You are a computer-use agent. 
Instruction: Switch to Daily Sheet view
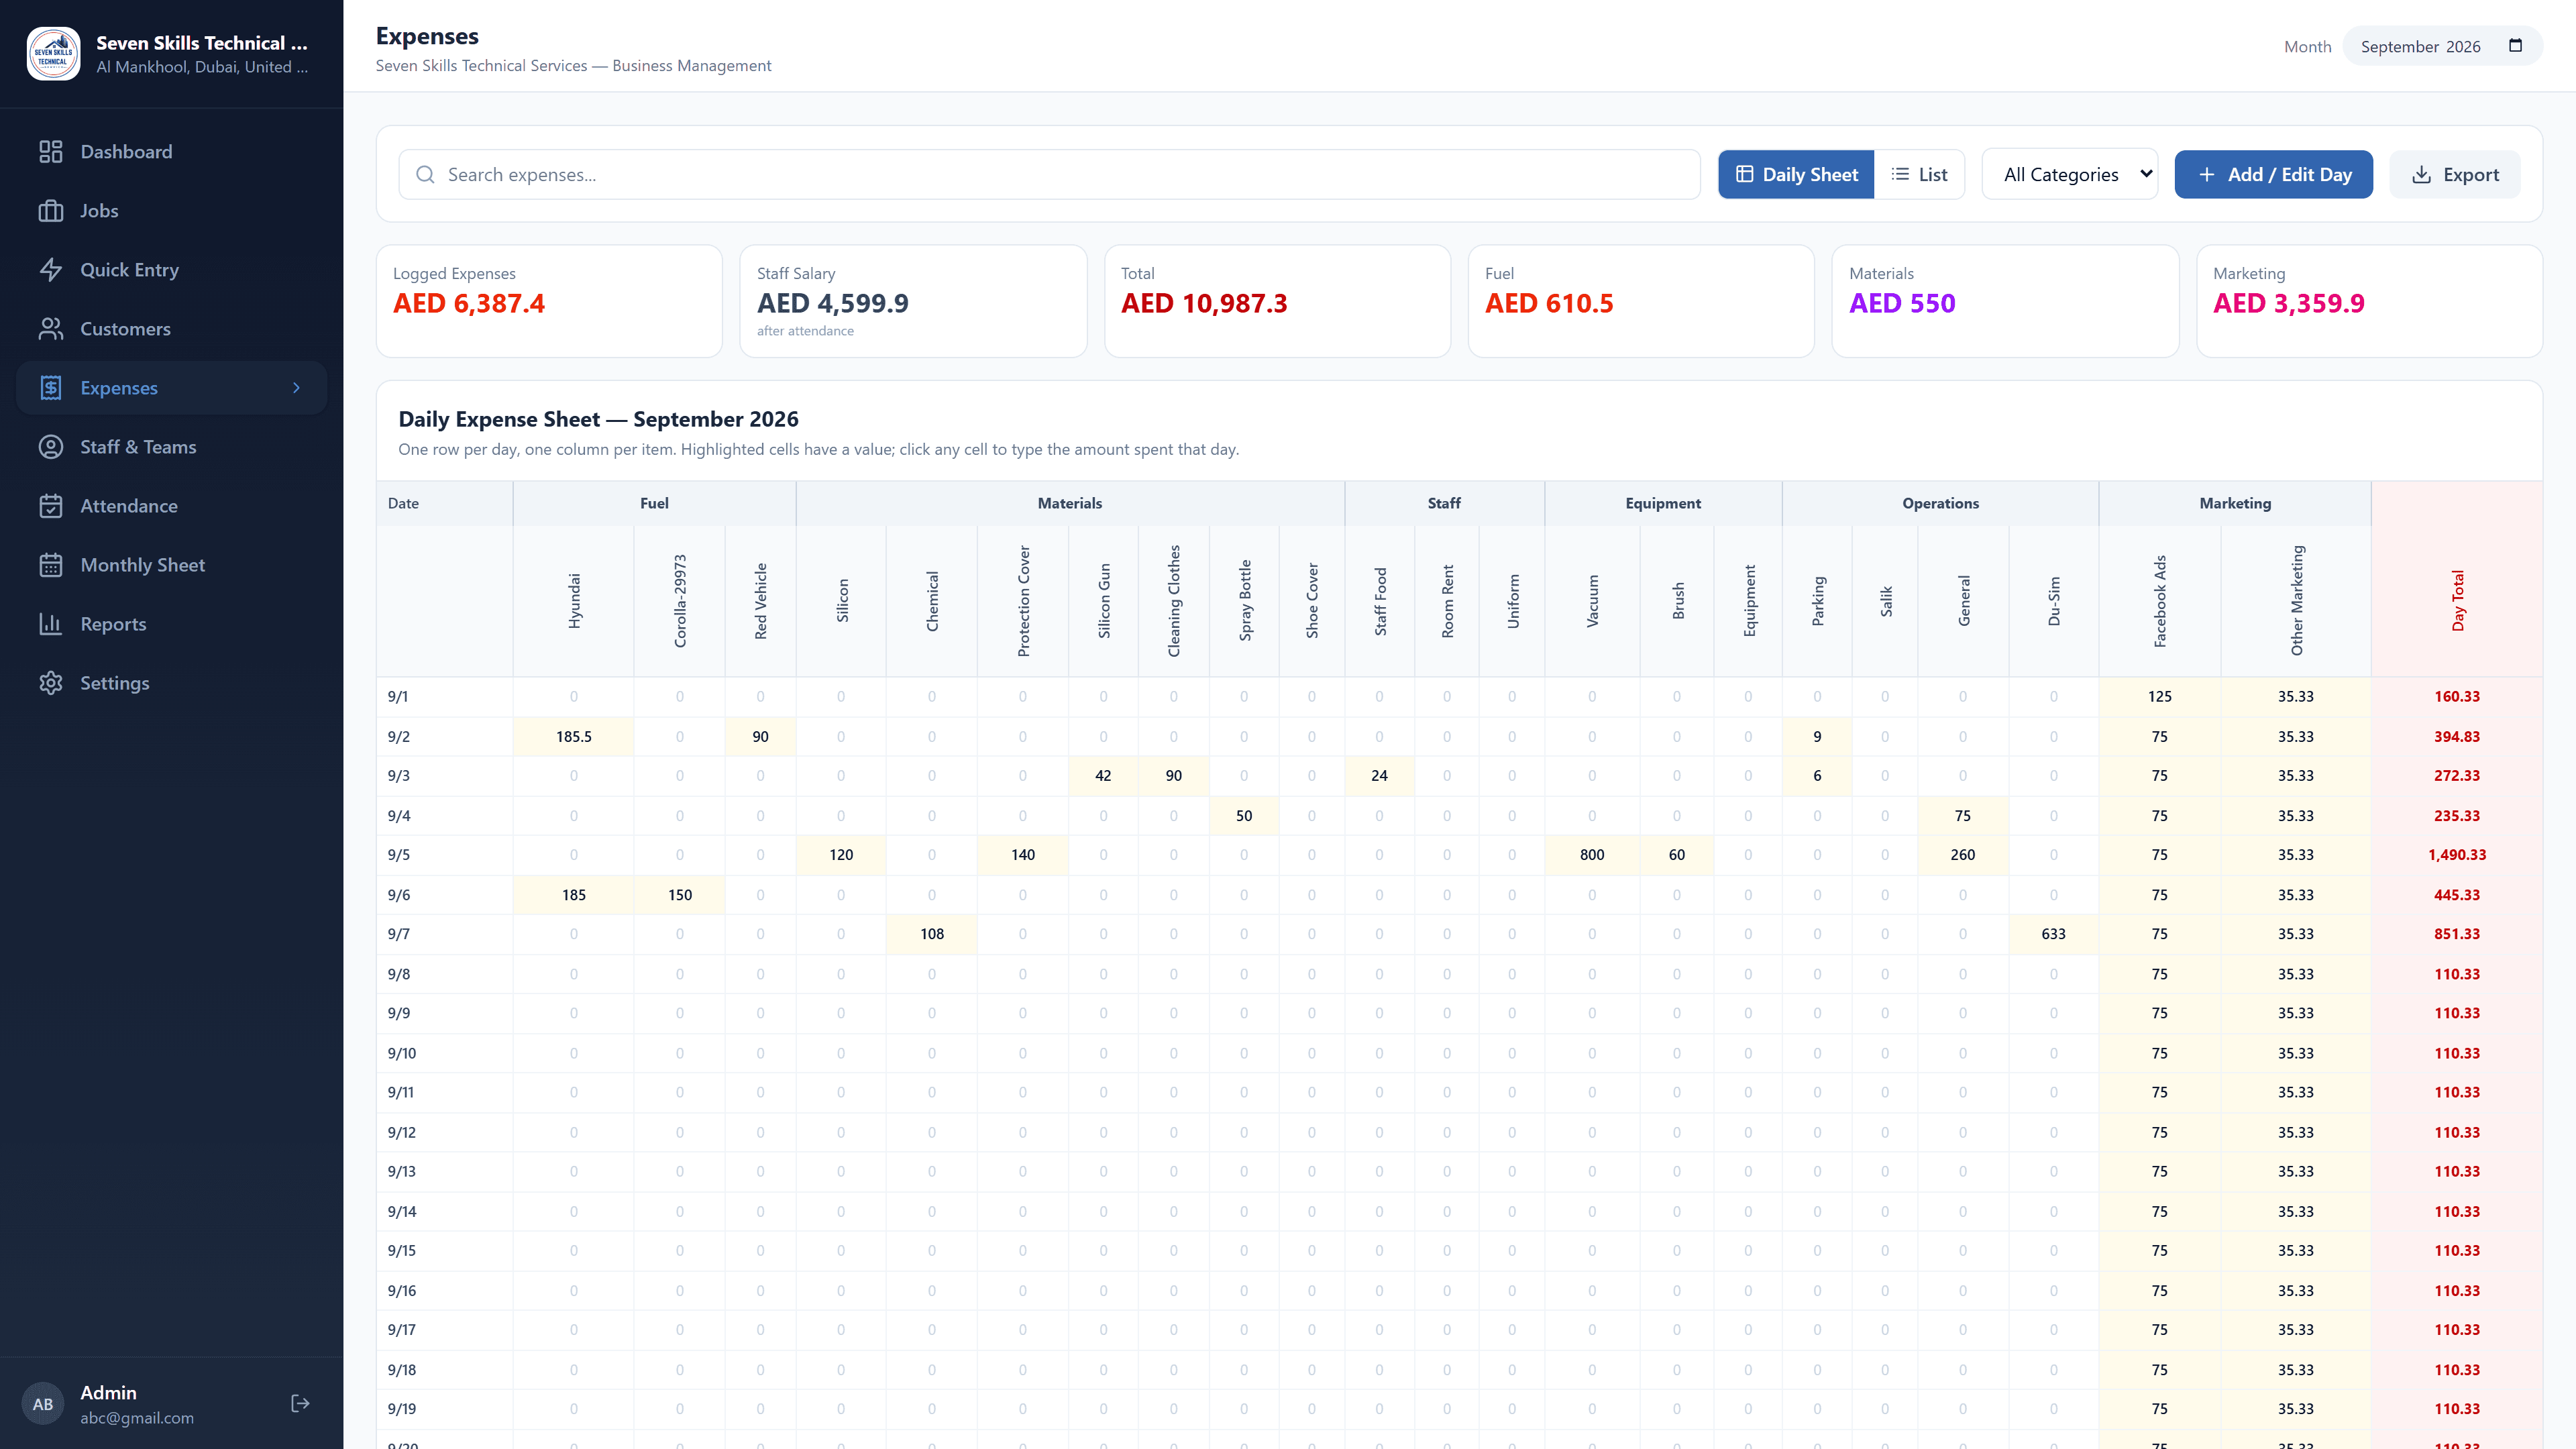(x=1796, y=175)
